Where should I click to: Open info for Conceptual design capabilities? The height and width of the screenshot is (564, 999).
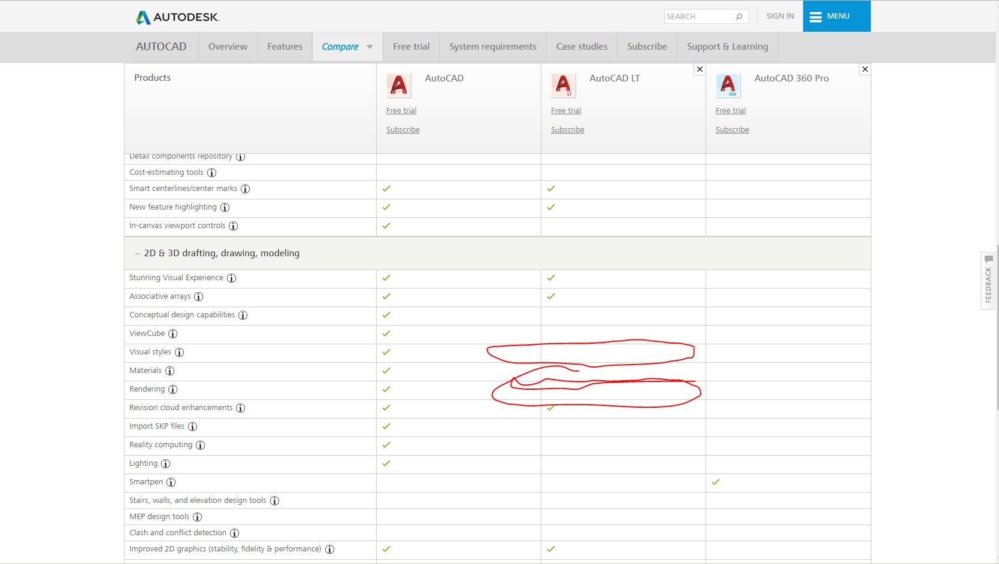pos(243,315)
